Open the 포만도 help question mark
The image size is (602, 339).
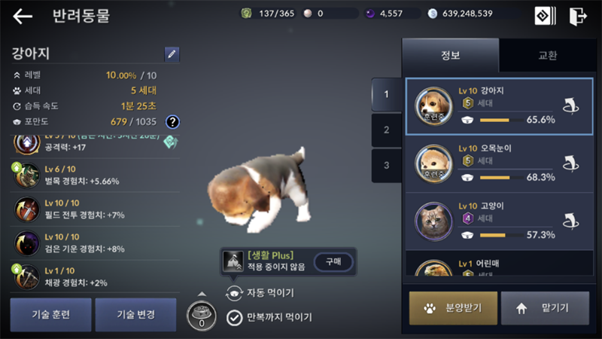click(x=172, y=122)
